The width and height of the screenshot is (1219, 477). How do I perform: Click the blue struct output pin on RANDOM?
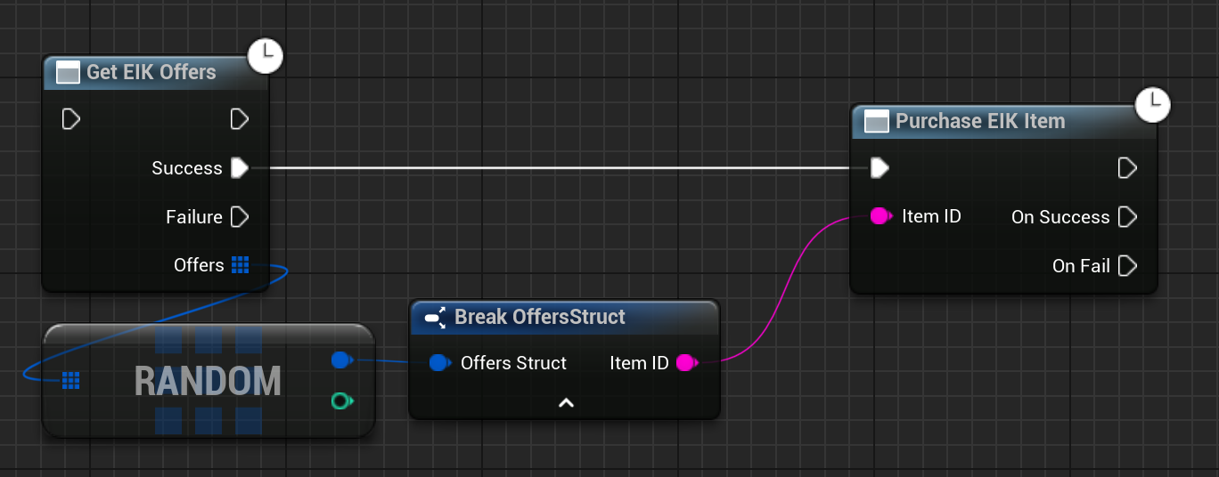(x=341, y=360)
